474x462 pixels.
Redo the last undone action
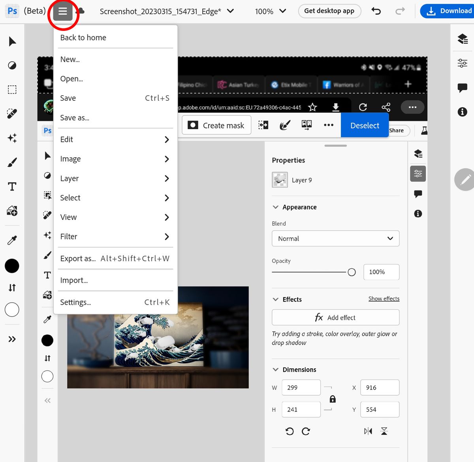click(400, 11)
